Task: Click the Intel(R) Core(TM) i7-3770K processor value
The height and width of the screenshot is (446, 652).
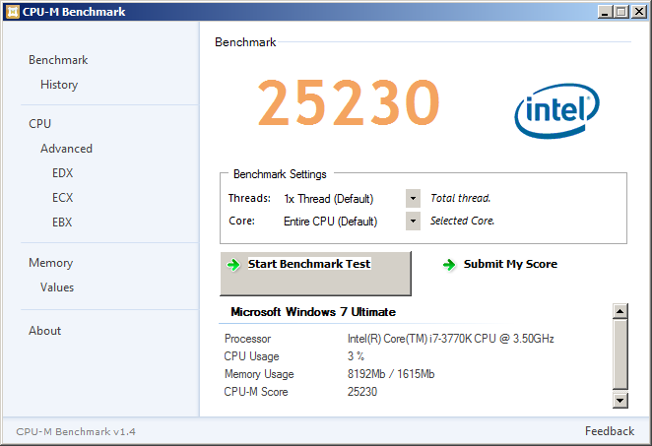Action: point(451,339)
